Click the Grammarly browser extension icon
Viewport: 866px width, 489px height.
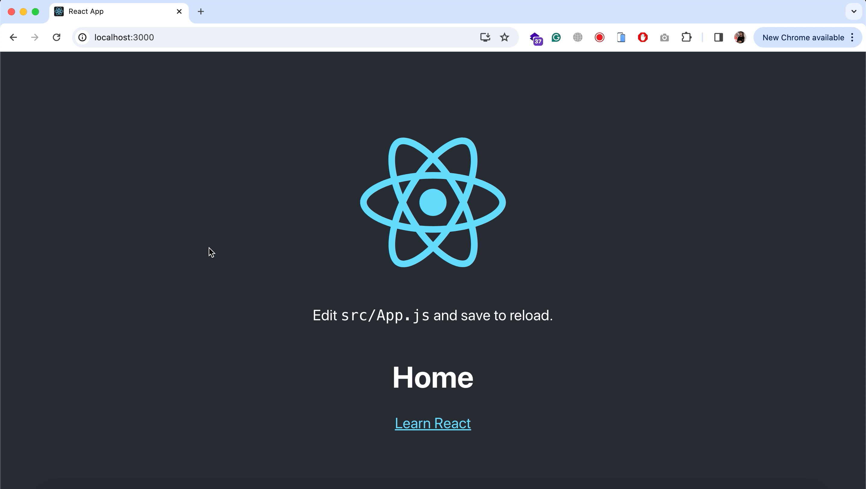(555, 37)
